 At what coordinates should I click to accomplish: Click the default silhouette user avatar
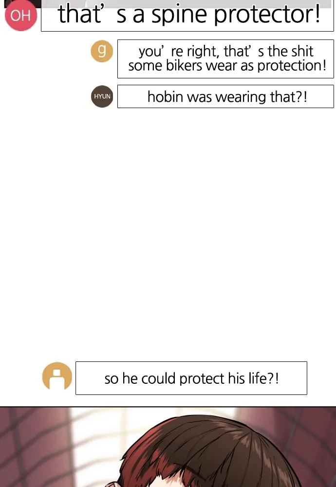click(x=57, y=376)
